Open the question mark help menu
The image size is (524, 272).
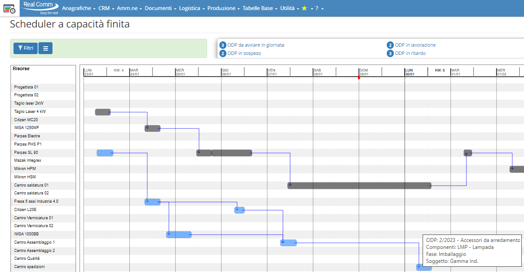click(319, 8)
